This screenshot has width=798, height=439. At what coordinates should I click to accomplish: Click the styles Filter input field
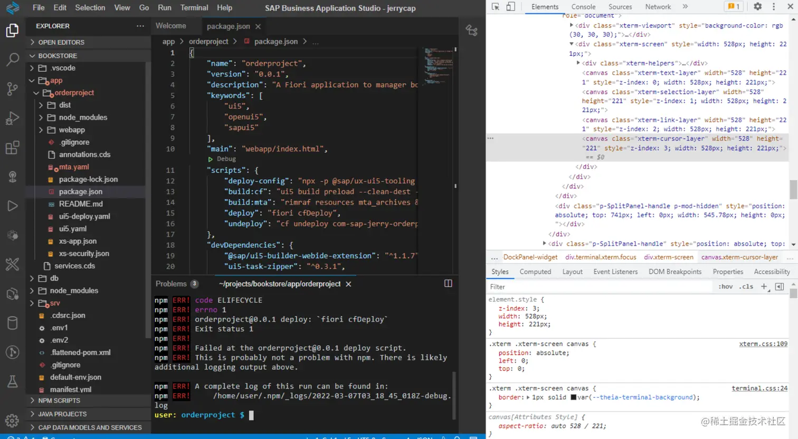click(x=600, y=287)
